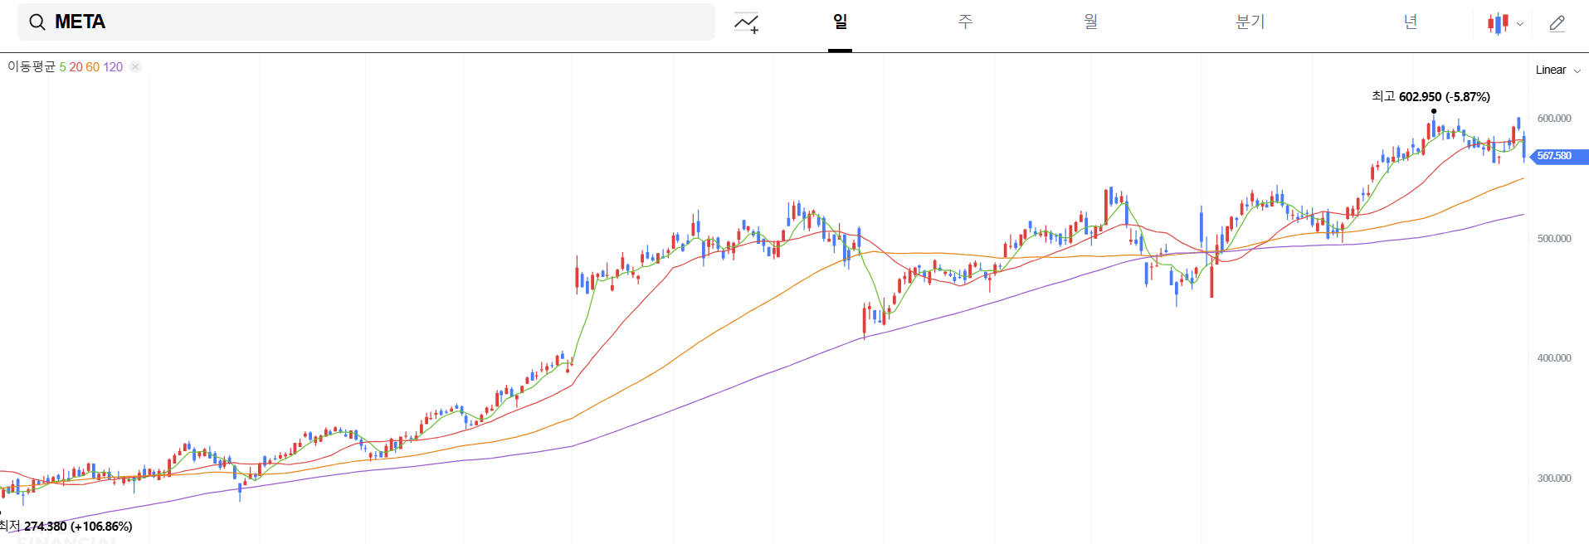Screen dimensions: 1589x544
Task: Click the search magnifier icon
Action: point(37,22)
